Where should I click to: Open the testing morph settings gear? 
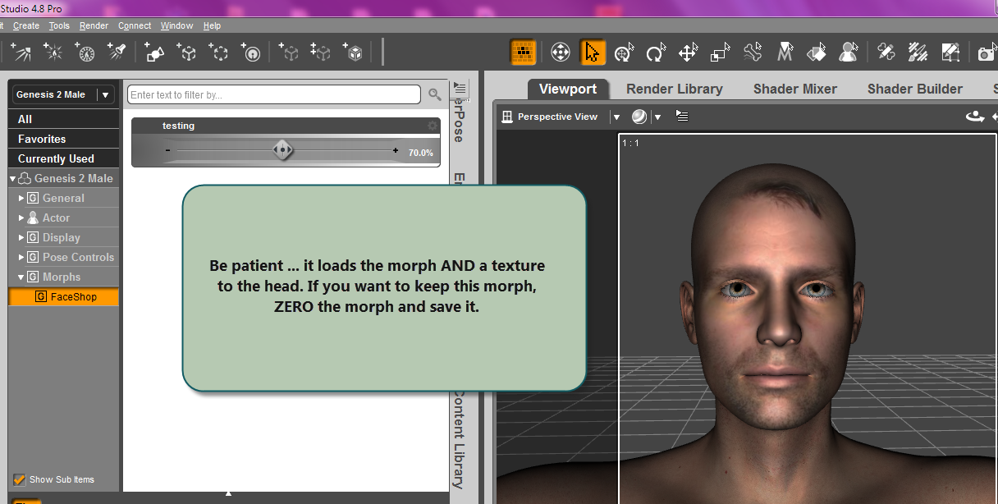[433, 126]
